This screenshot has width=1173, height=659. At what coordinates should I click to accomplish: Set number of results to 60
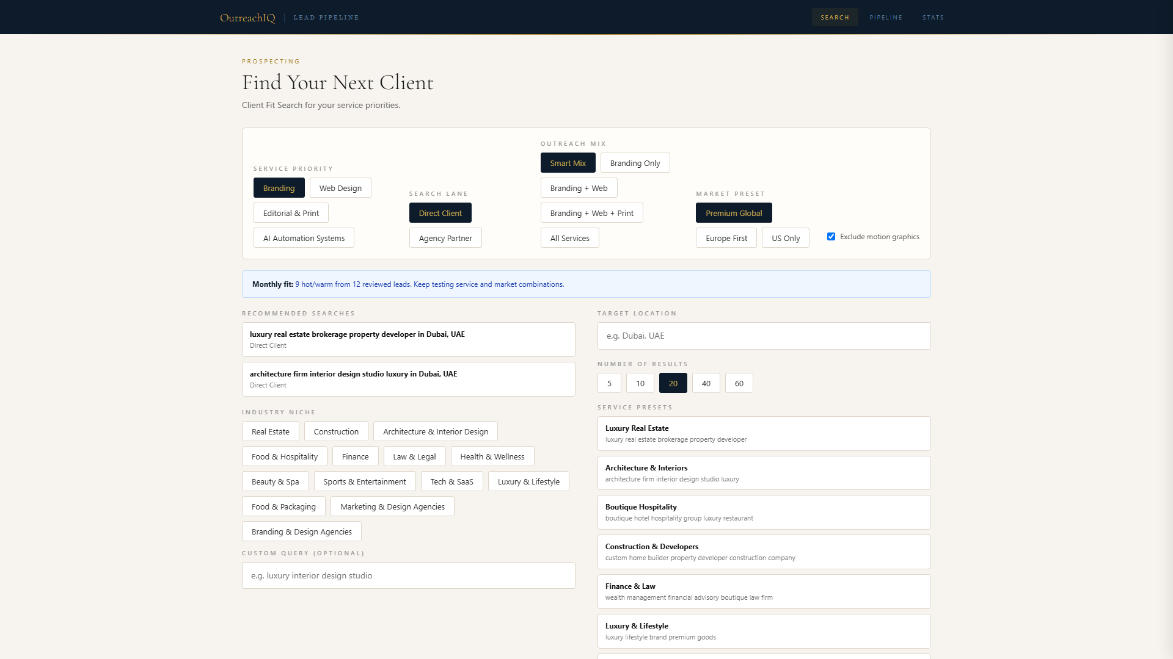(x=739, y=383)
